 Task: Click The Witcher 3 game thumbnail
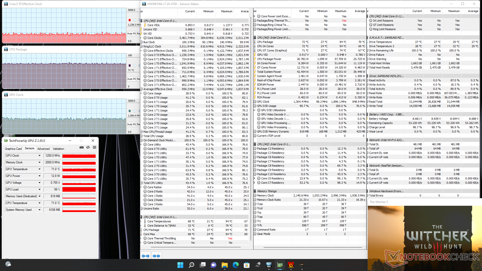[x=424, y=231]
